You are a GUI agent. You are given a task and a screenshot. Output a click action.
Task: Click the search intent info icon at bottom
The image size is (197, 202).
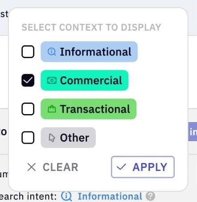point(66,196)
